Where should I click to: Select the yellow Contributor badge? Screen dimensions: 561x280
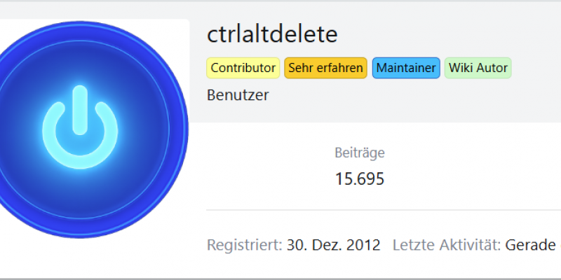tap(243, 68)
